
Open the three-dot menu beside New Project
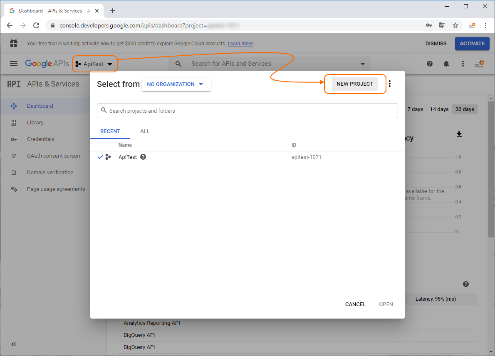pos(390,84)
